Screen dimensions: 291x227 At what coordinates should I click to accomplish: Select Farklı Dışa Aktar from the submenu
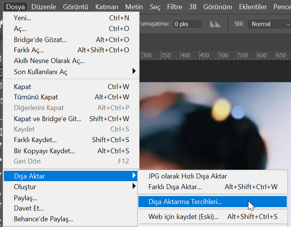click(175, 187)
